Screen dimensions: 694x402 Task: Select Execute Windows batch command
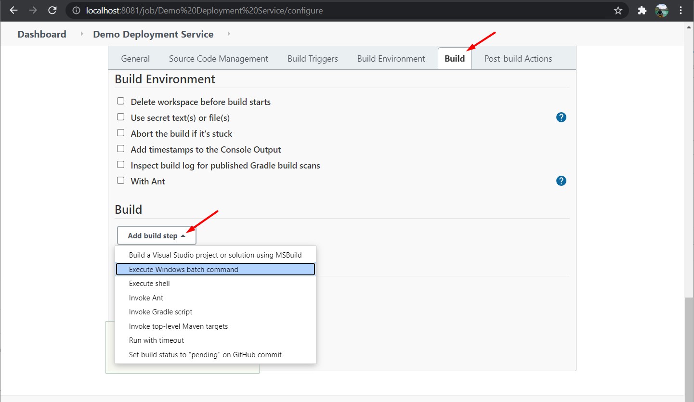point(215,270)
